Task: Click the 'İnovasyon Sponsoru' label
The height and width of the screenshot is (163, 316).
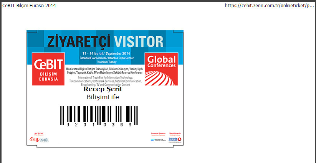Action: coord(158,133)
